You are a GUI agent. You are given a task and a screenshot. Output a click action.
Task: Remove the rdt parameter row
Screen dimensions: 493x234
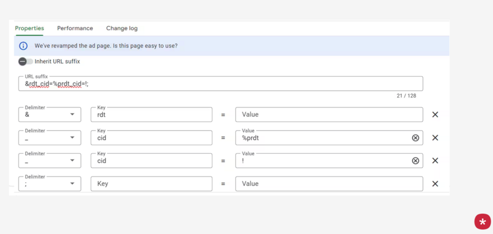point(435,115)
